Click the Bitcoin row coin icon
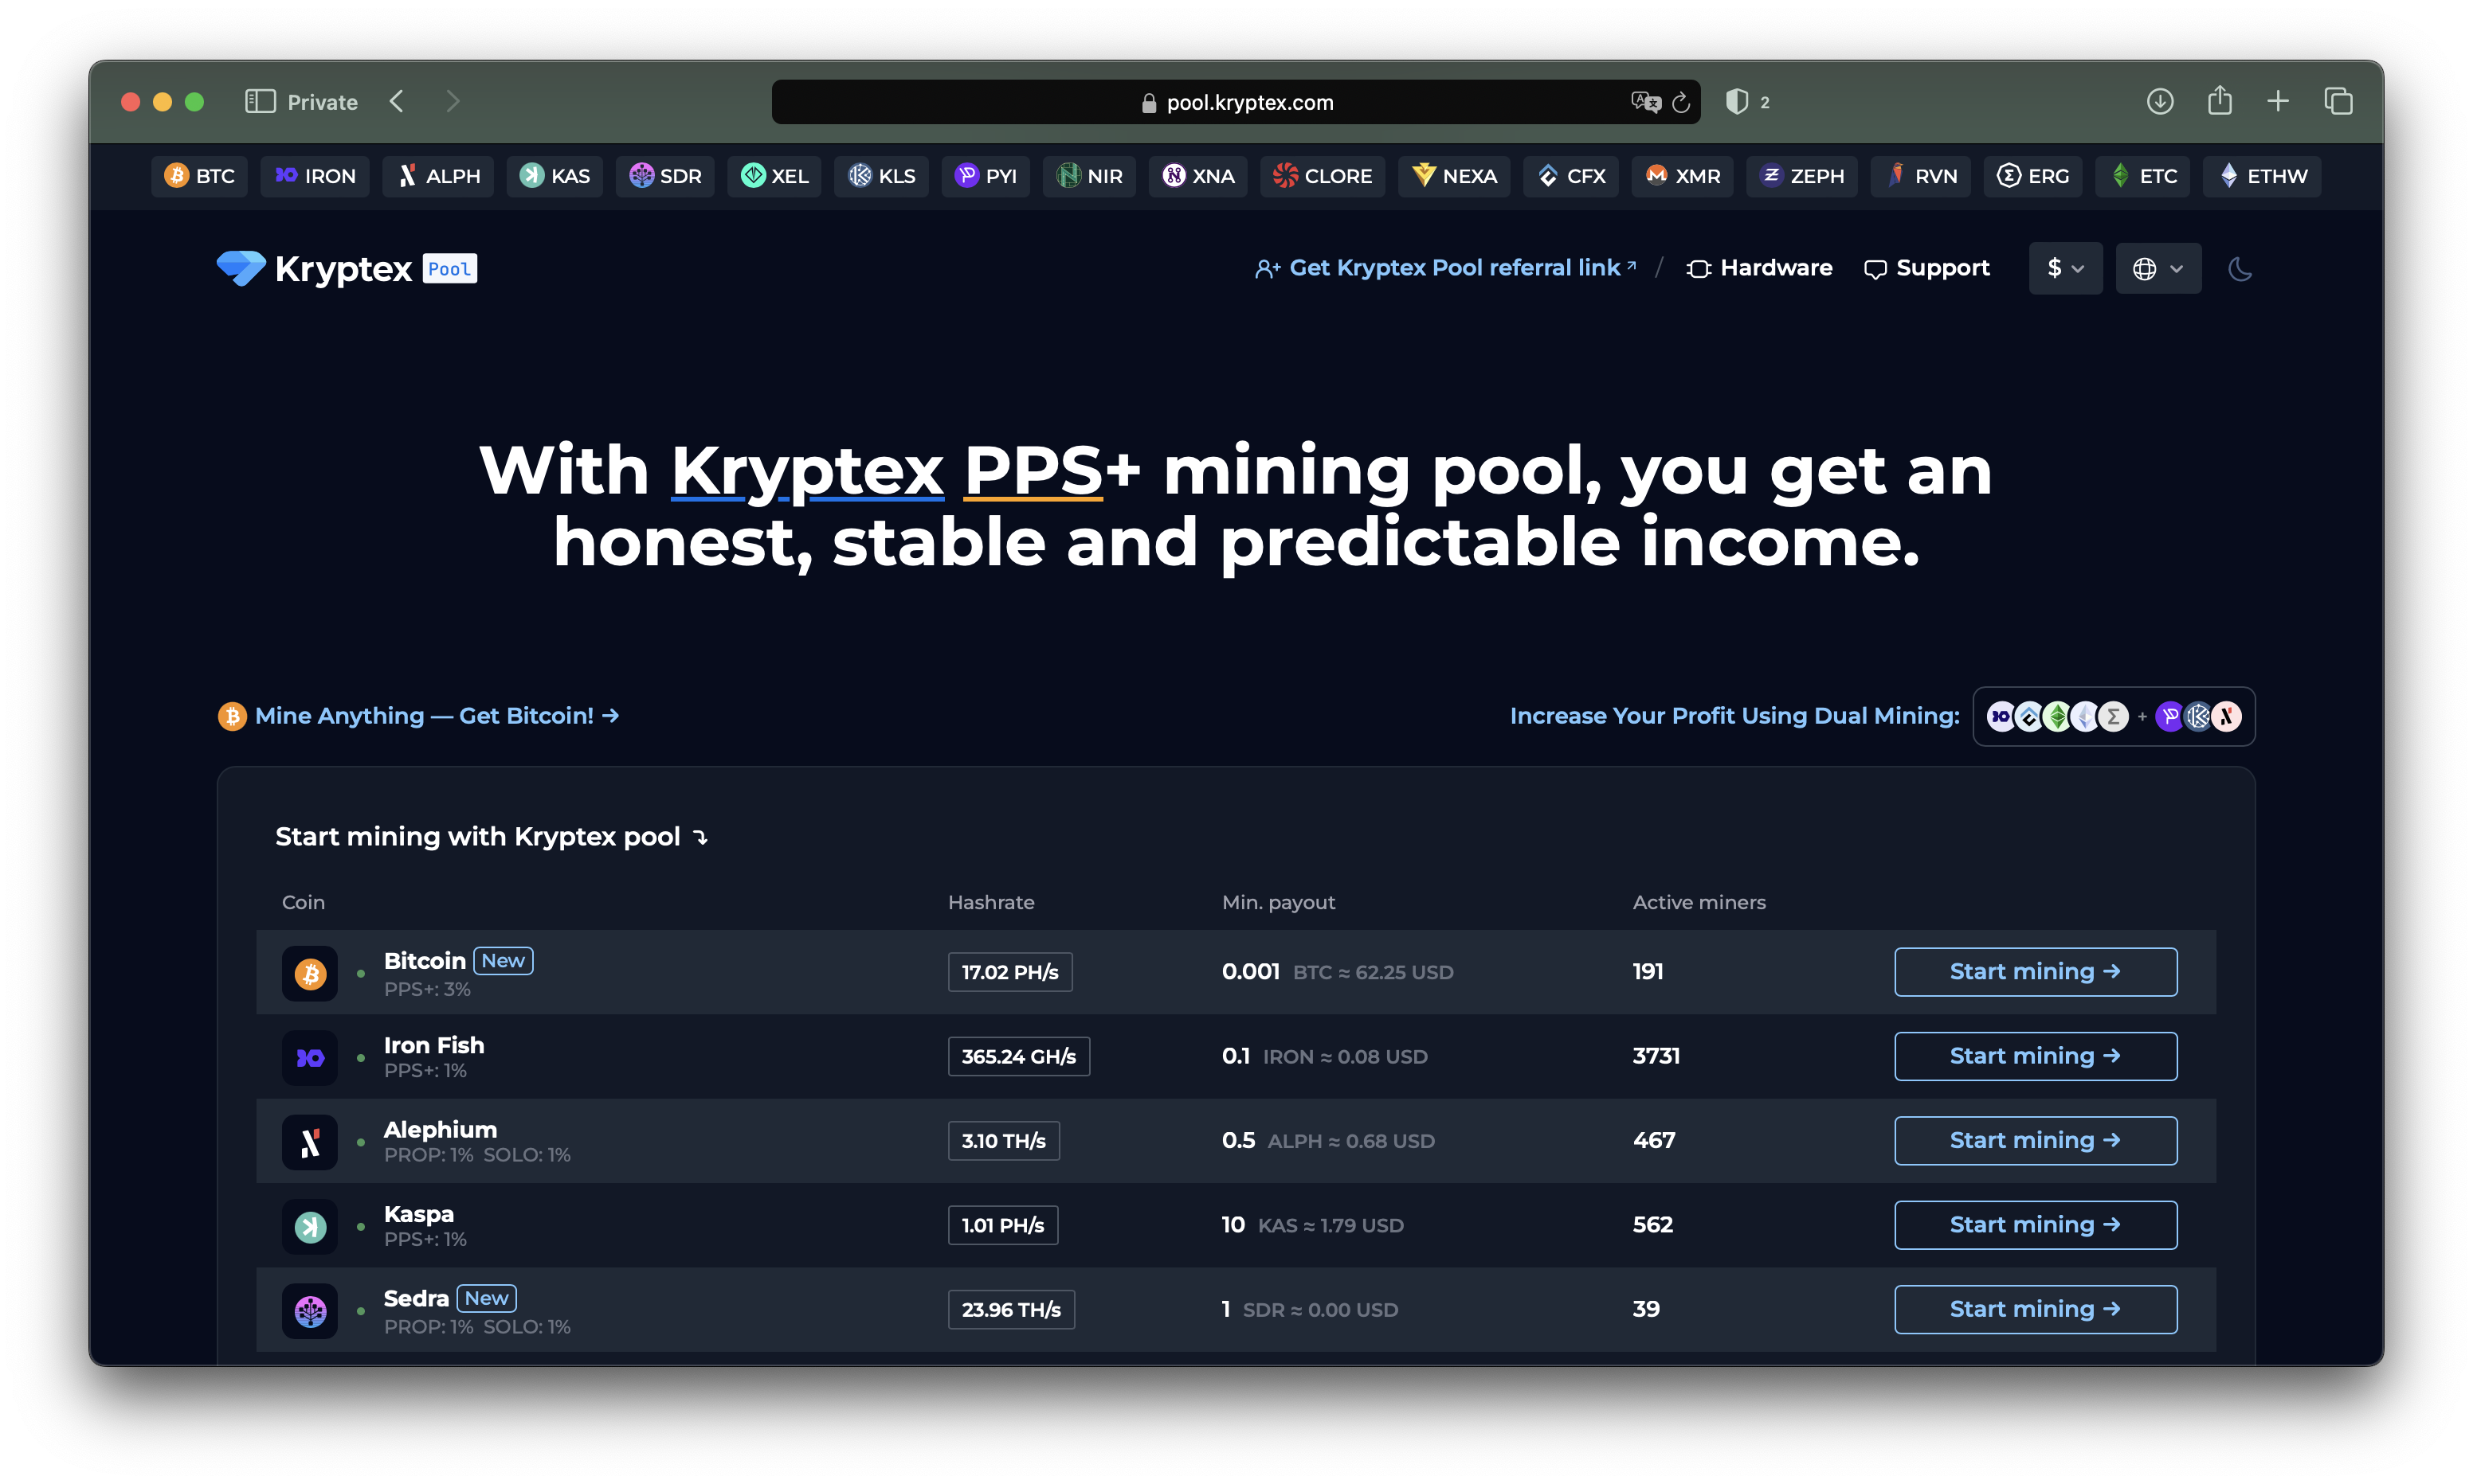 click(x=310, y=973)
